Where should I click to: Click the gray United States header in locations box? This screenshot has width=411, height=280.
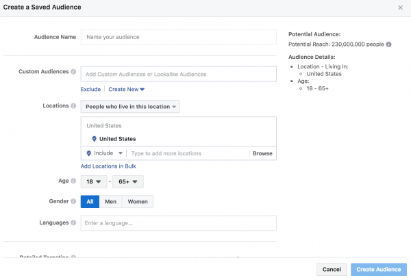pyautogui.click(x=104, y=126)
